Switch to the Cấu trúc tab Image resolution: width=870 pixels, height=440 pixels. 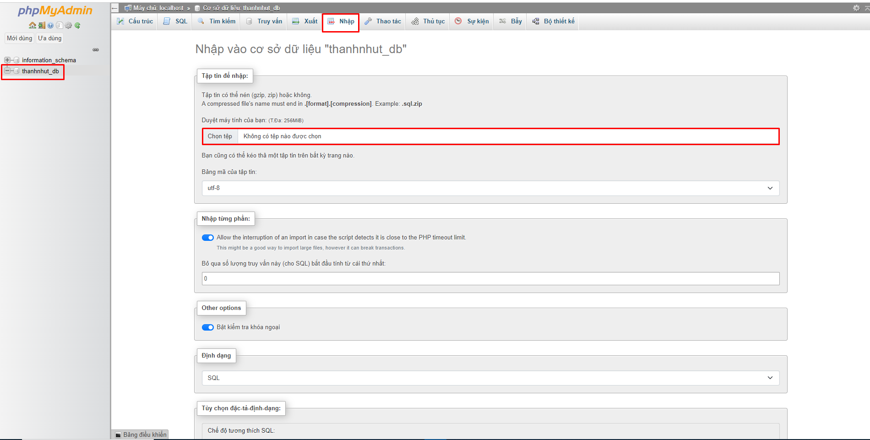[x=135, y=22]
